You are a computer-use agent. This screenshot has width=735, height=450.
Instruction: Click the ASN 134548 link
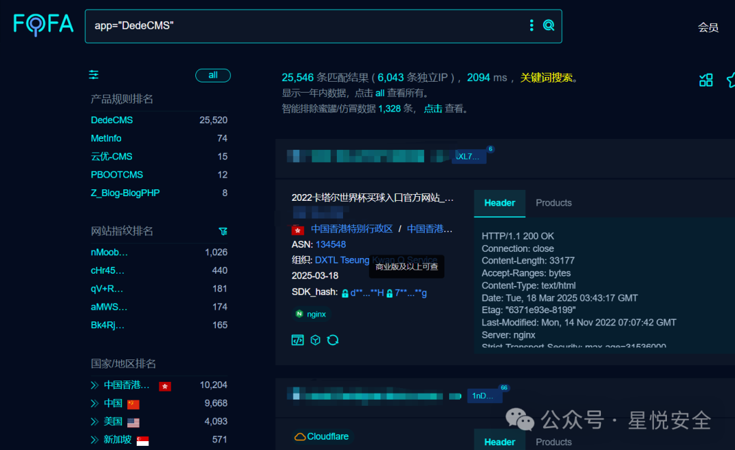(331, 244)
